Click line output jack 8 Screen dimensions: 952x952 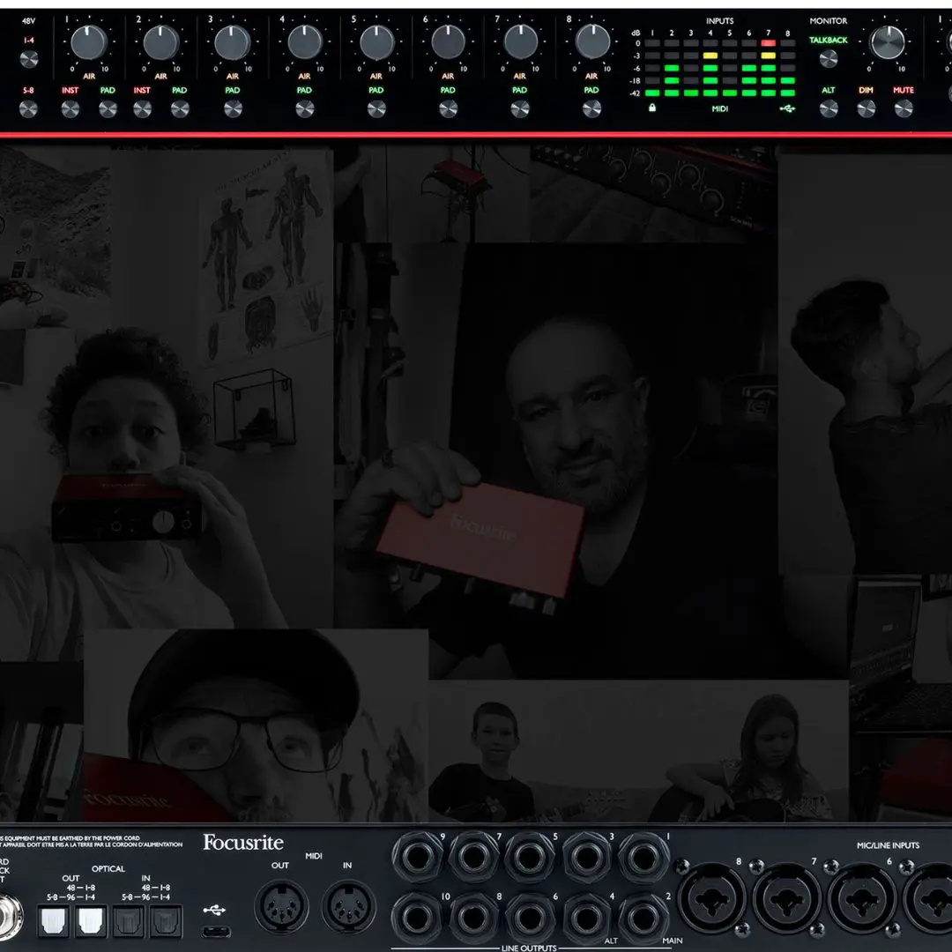[474, 918]
